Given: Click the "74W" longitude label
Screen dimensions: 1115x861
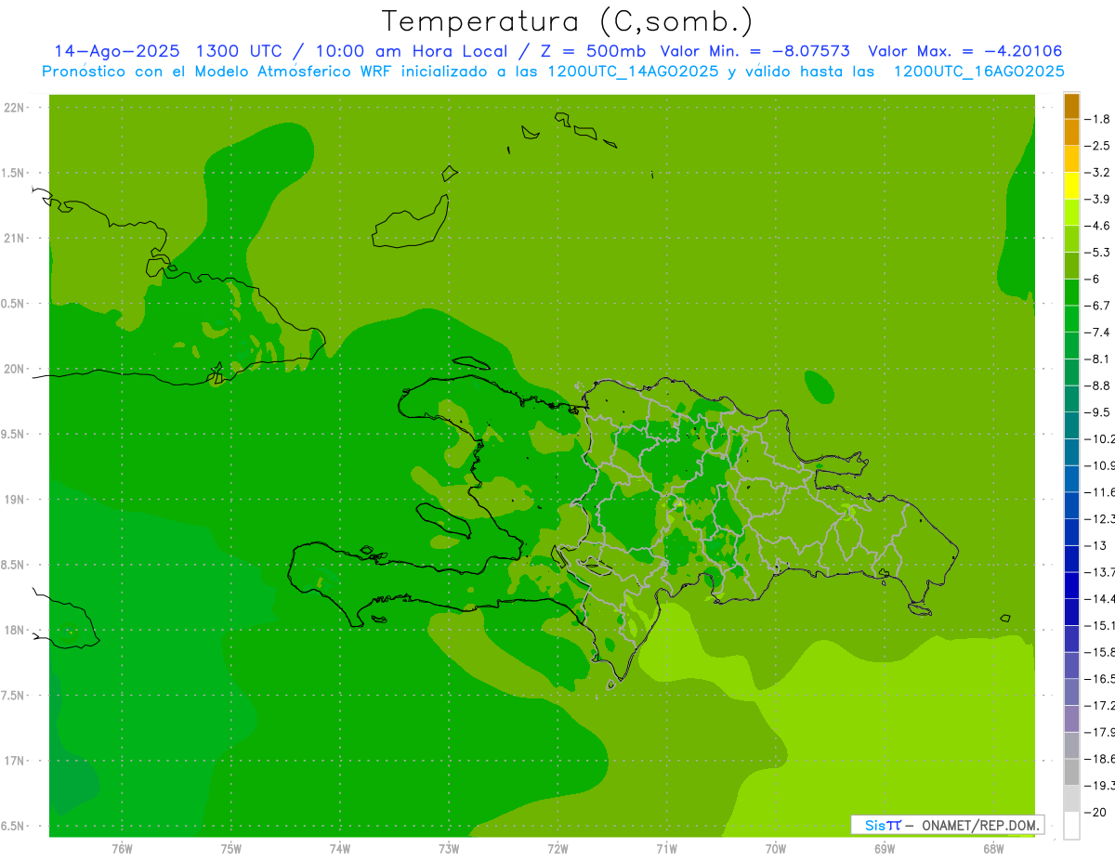Looking at the screenshot, I should (340, 849).
